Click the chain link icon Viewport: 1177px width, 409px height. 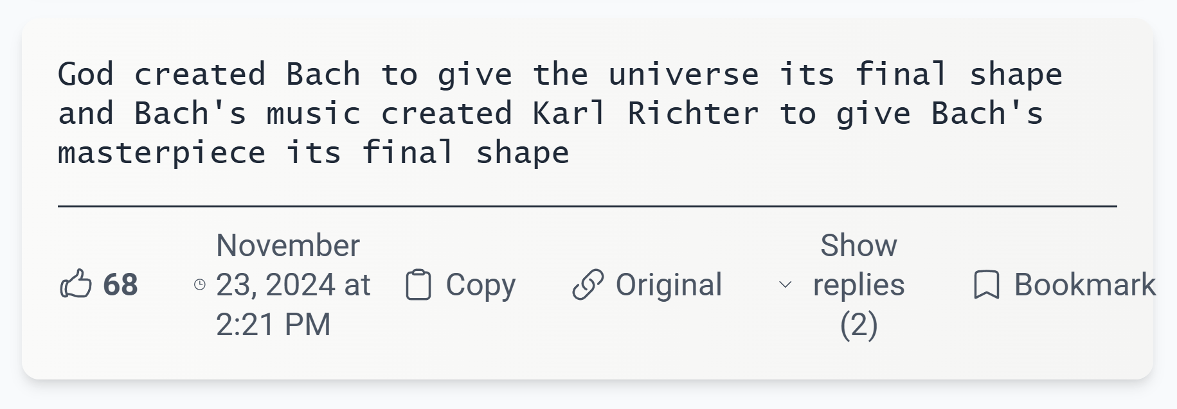[x=588, y=284]
